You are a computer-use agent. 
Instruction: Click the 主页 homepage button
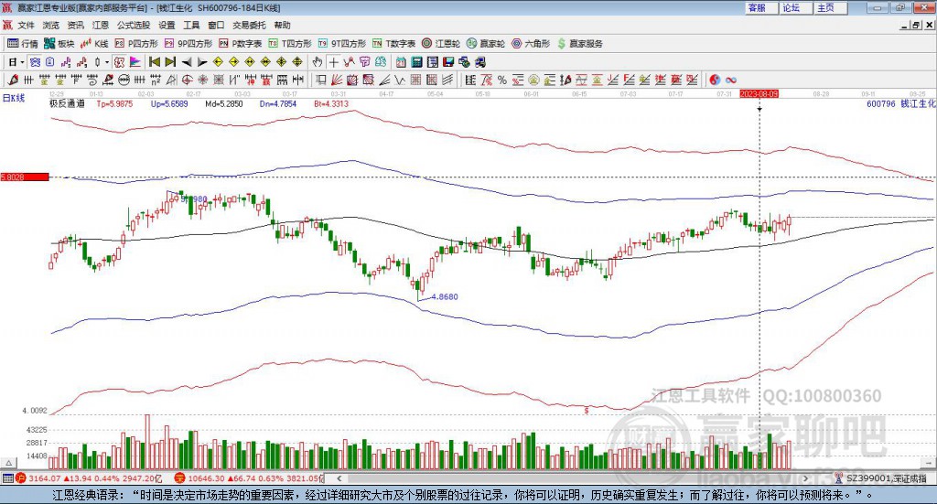pyautogui.click(x=831, y=7)
